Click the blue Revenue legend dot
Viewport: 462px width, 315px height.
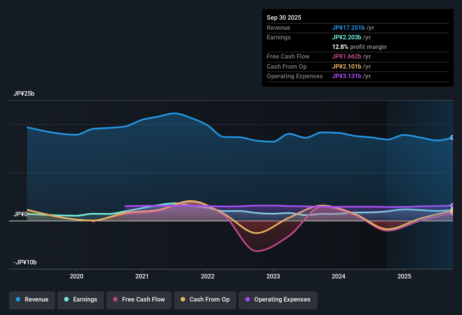pos(18,300)
